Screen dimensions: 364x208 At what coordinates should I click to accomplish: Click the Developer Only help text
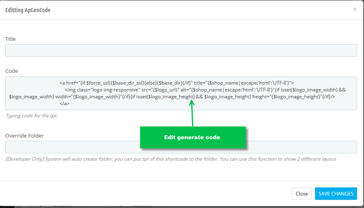171,159
